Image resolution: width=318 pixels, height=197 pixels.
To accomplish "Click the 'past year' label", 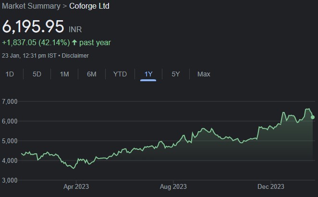I will [x=95, y=43].
